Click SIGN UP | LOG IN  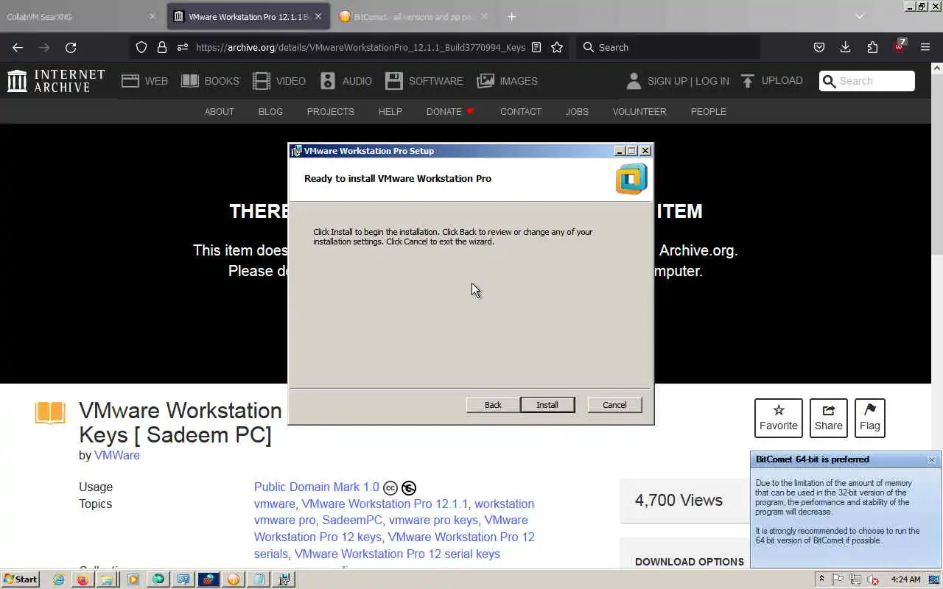click(x=677, y=81)
